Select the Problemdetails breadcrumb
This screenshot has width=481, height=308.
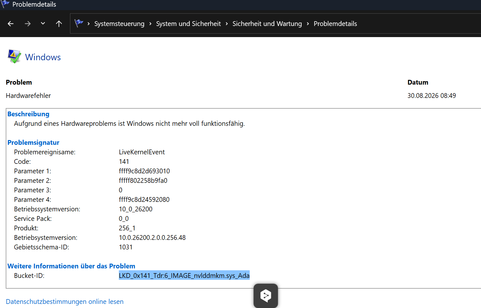(335, 24)
